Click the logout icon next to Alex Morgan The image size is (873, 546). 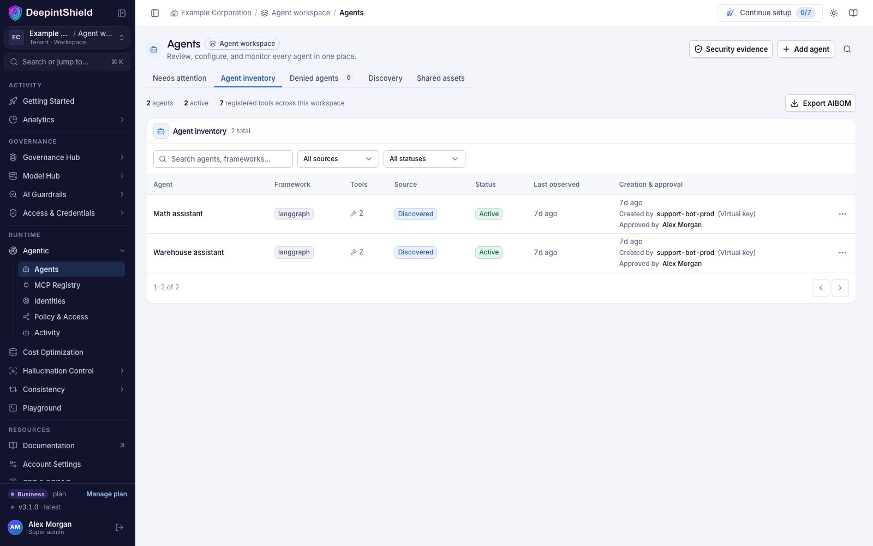tap(119, 527)
